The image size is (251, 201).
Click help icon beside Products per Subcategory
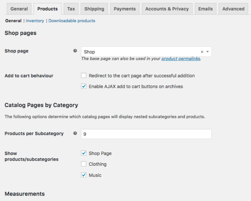(x=75, y=133)
